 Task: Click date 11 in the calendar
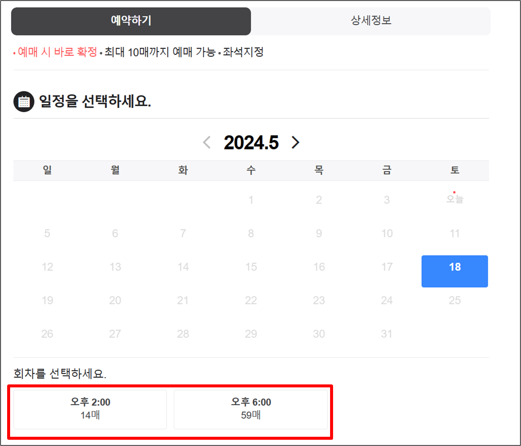(455, 234)
